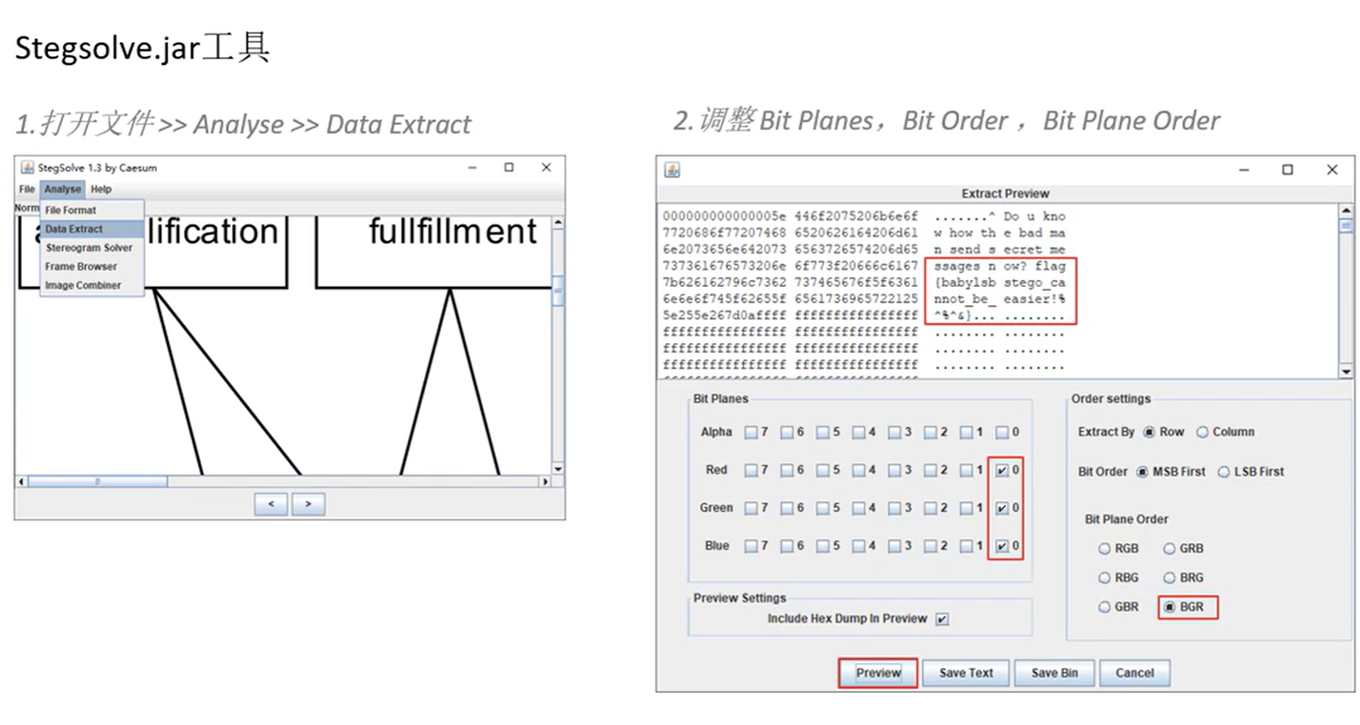Minimize the StegSolve 1.3 window

click(x=472, y=168)
